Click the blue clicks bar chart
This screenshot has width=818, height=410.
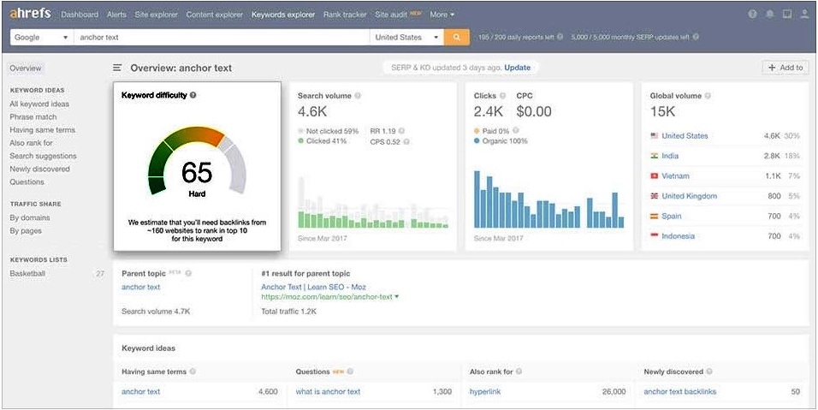pyautogui.click(x=548, y=199)
